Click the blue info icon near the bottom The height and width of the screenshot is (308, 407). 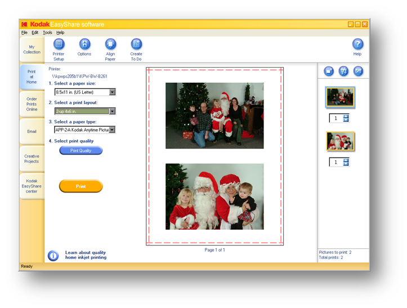[x=53, y=256]
